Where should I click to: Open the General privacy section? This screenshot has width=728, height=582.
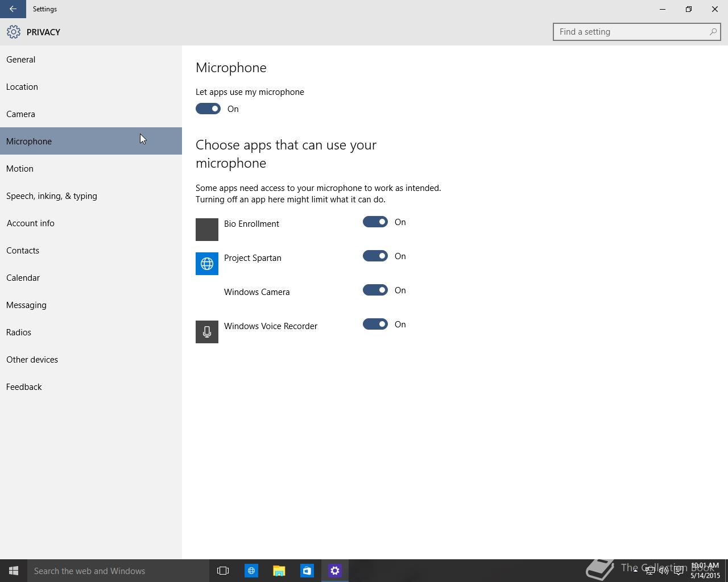91,59
